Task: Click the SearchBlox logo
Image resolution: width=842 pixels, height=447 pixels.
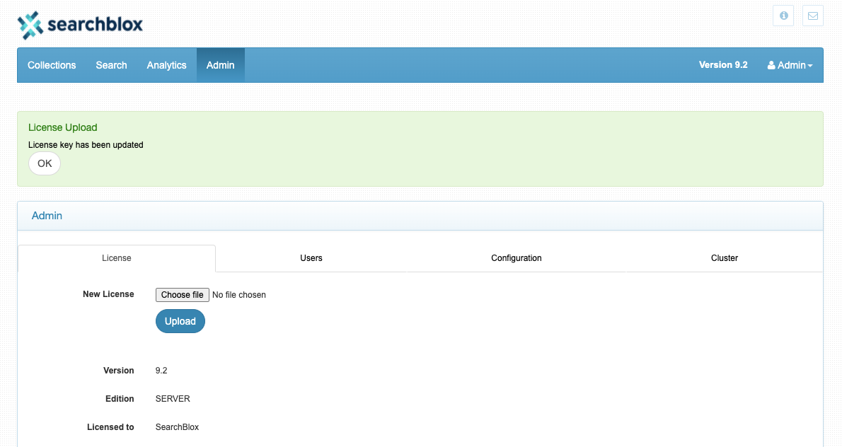Action: tap(80, 25)
